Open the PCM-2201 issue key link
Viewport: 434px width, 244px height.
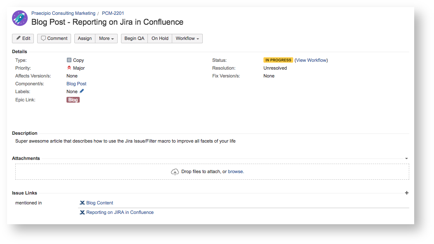click(113, 13)
